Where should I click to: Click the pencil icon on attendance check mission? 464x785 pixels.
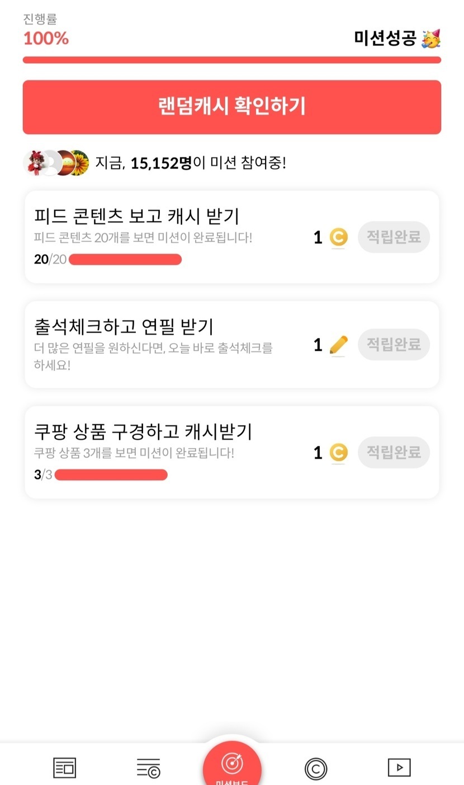tap(338, 345)
